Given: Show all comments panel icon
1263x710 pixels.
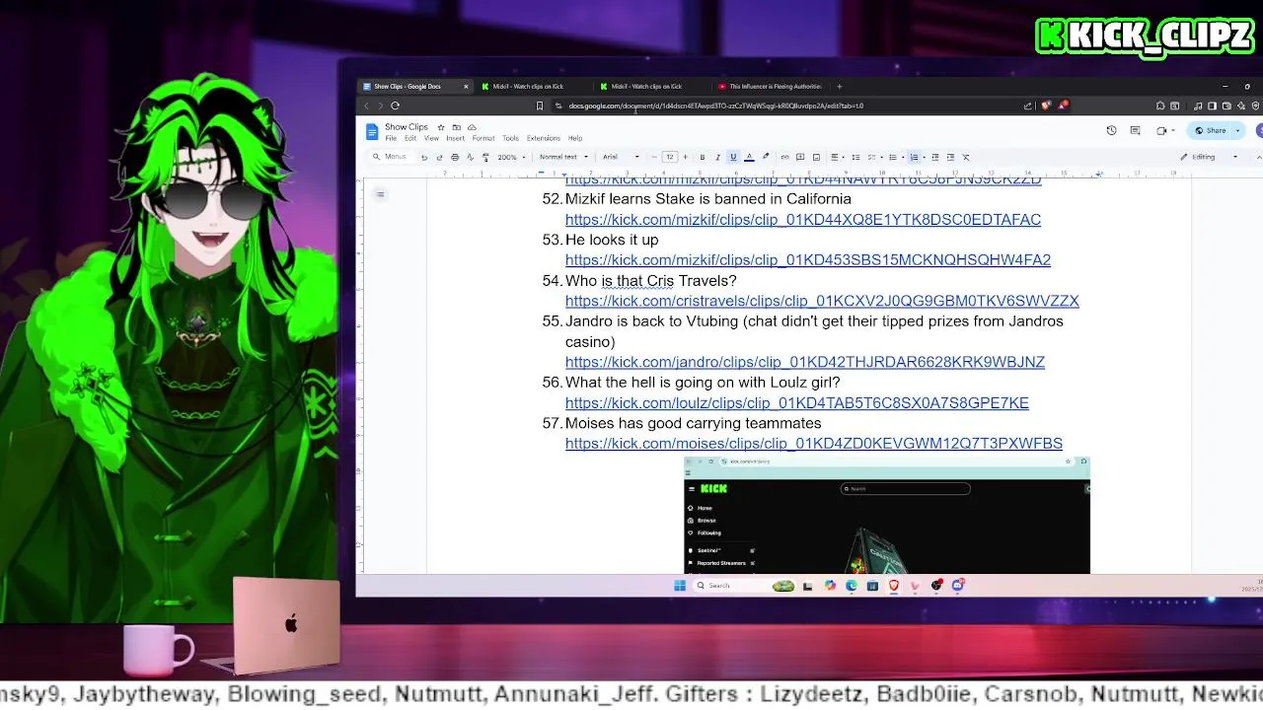Looking at the screenshot, I should [1135, 130].
